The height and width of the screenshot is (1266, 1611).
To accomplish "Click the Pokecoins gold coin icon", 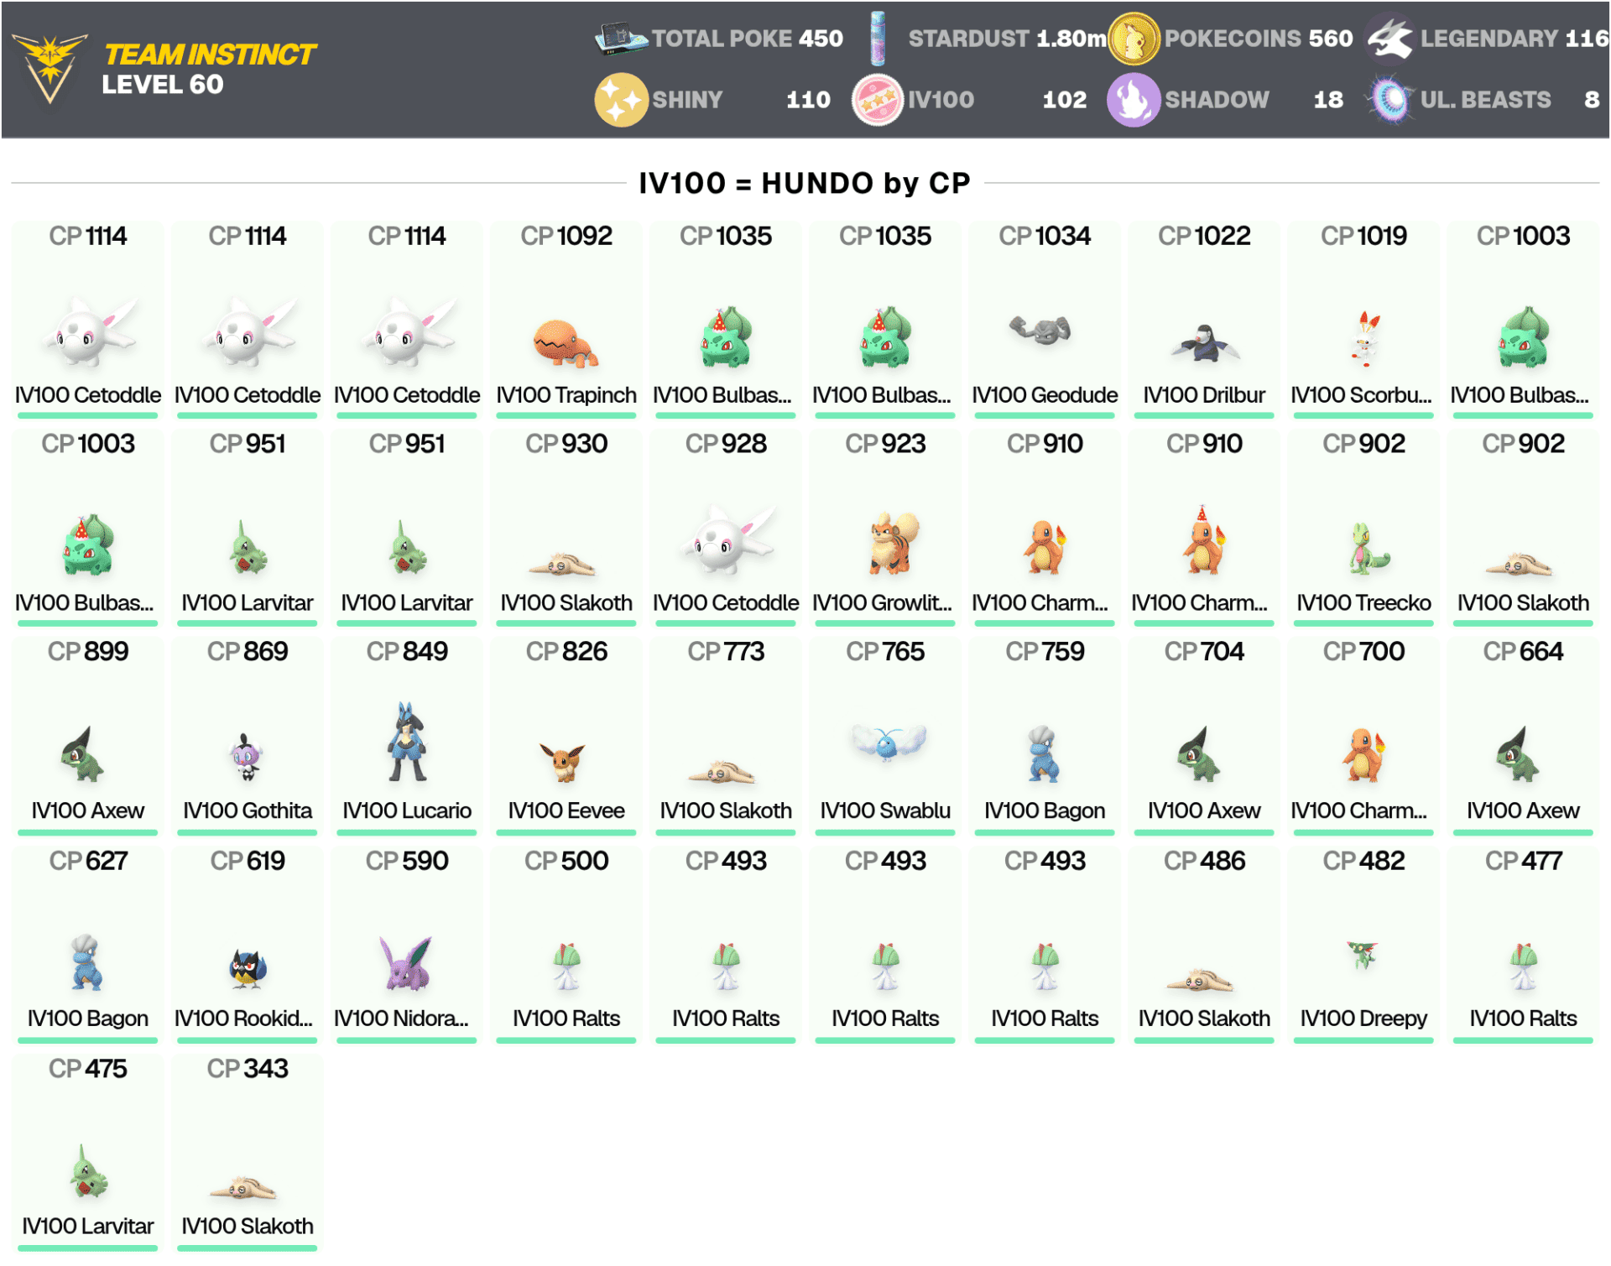I will pos(1133,38).
